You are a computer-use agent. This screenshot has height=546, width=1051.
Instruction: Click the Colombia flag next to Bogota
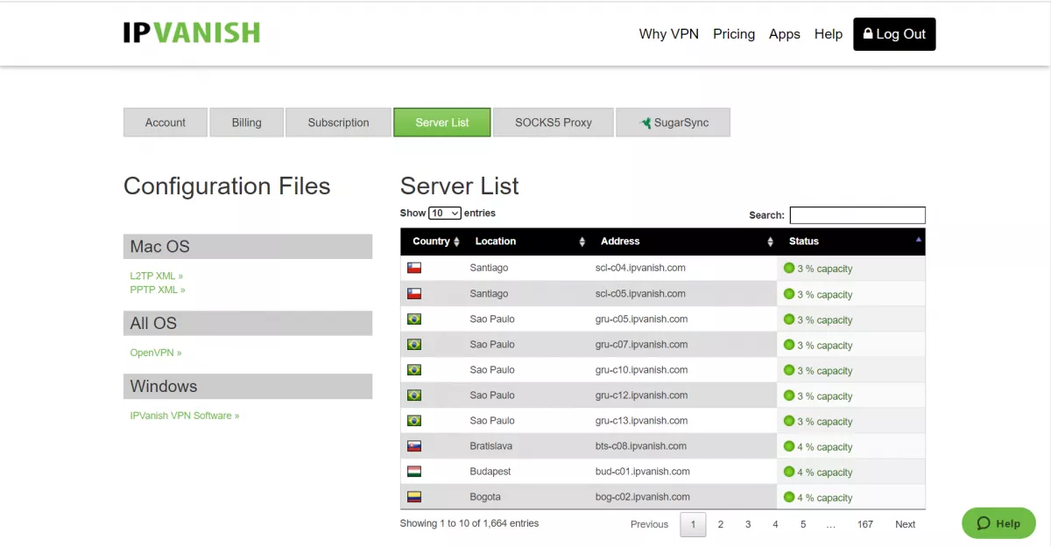coord(414,497)
